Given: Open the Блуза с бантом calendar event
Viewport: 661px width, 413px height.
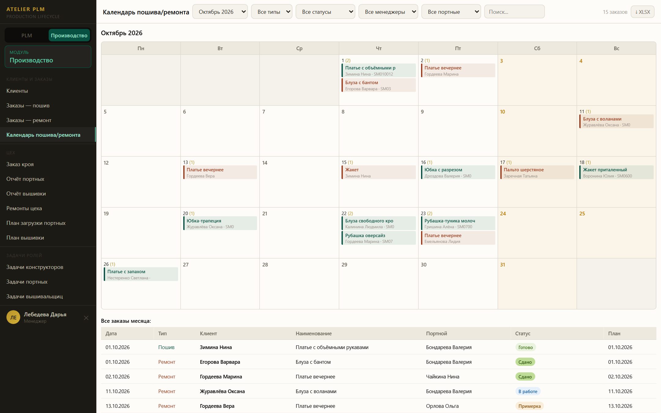Looking at the screenshot, I should [x=379, y=85].
